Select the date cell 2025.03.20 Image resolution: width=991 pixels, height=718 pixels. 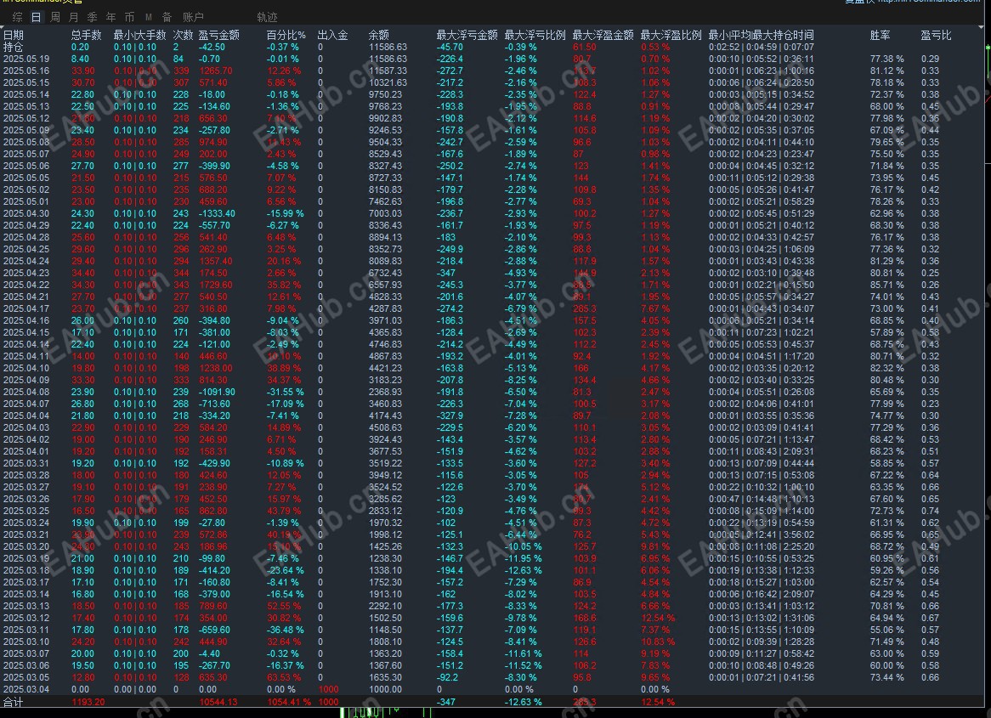pos(25,546)
